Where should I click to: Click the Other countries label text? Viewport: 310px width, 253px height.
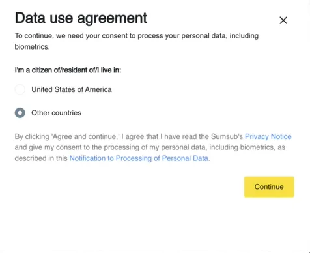pyautogui.click(x=56, y=113)
